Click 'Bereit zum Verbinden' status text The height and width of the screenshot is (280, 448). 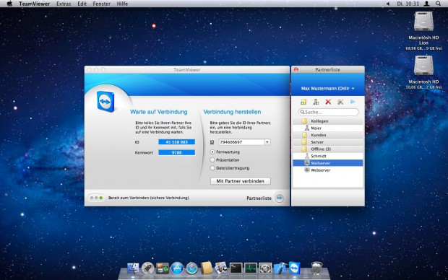pos(149,198)
